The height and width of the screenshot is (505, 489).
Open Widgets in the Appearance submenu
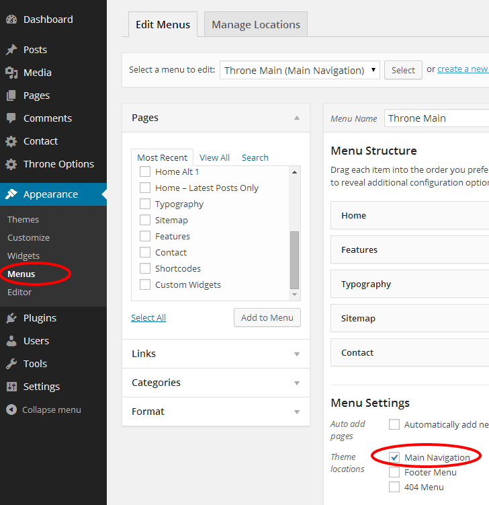pyautogui.click(x=24, y=256)
